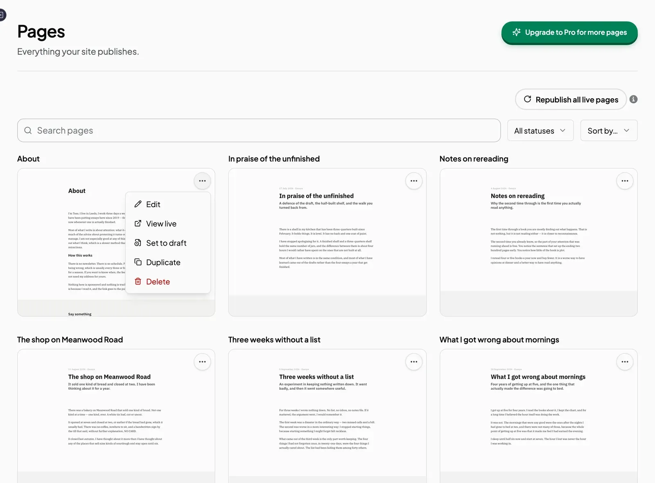Open options for What I got wrong about mornings

click(x=625, y=362)
